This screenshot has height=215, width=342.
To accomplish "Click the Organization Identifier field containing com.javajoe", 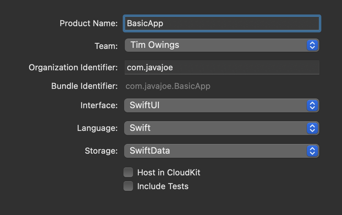I will coord(222,68).
